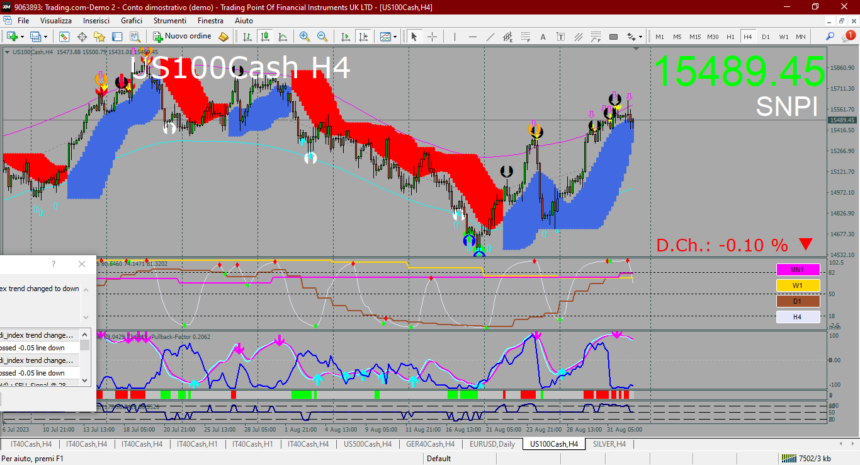Open the Visualizza menu
The height and width of the screenshot is (465, 860).
[x=56, y=21]
